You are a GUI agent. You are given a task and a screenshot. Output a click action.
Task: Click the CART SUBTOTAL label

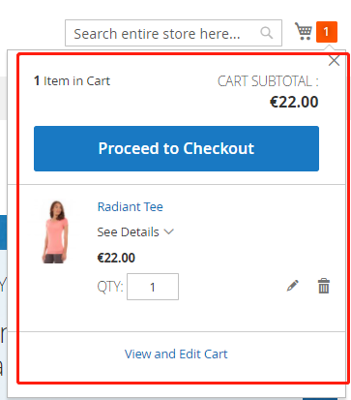(x=268, y=81)
